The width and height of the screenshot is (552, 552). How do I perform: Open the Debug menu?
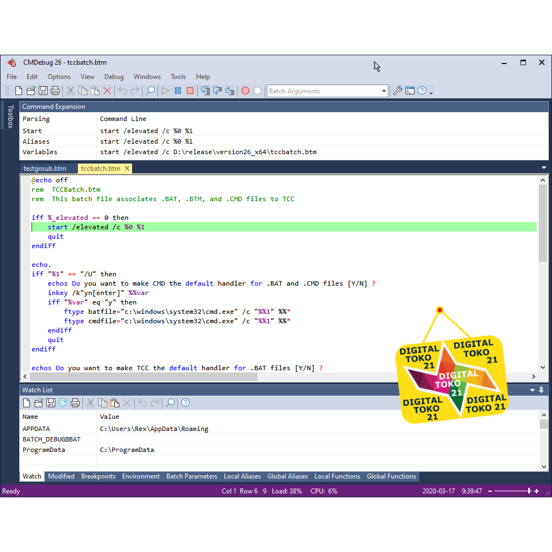click(x=114, y=77)
